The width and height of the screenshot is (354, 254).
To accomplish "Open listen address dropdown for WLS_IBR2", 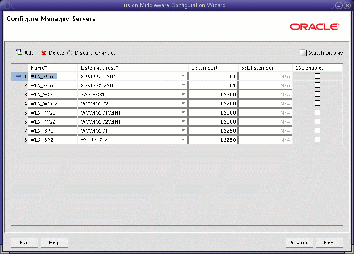I will click(183, 139).
